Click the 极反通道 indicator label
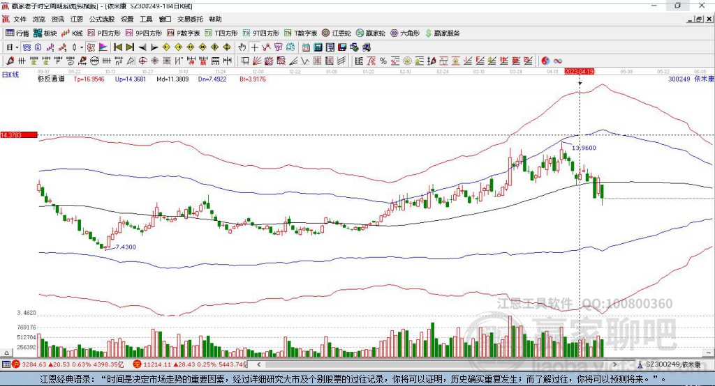The height and width of the screenshot is (386, 715). [51, 79]
